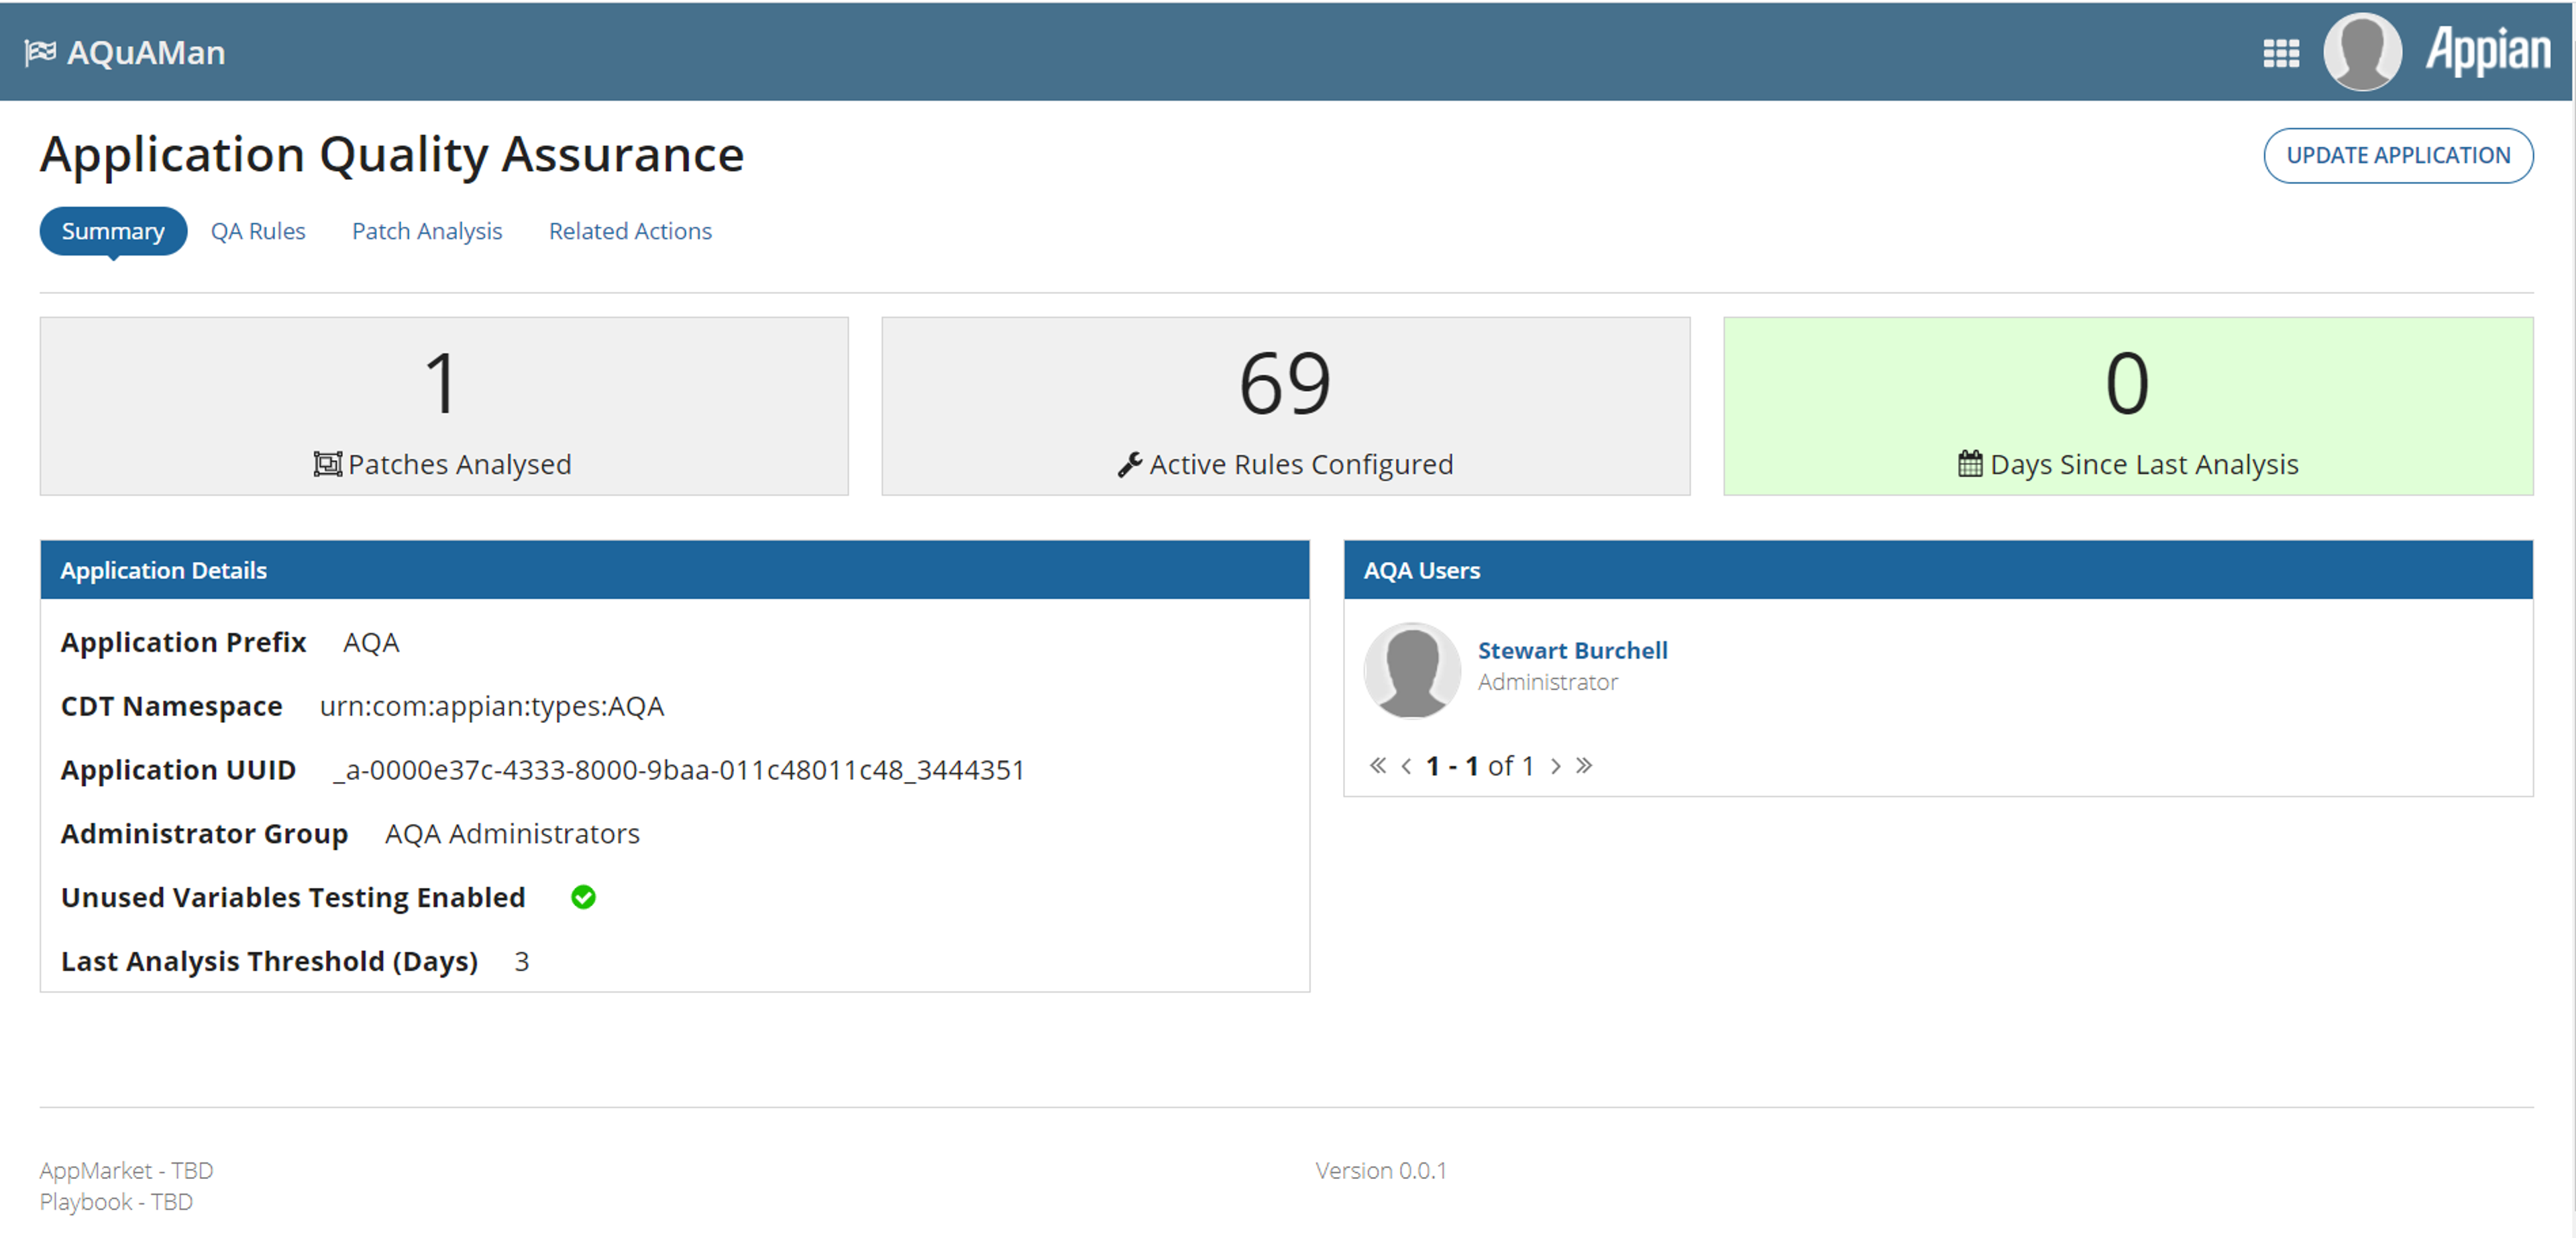Open the Patch Analysis tab

pos(427,231)
